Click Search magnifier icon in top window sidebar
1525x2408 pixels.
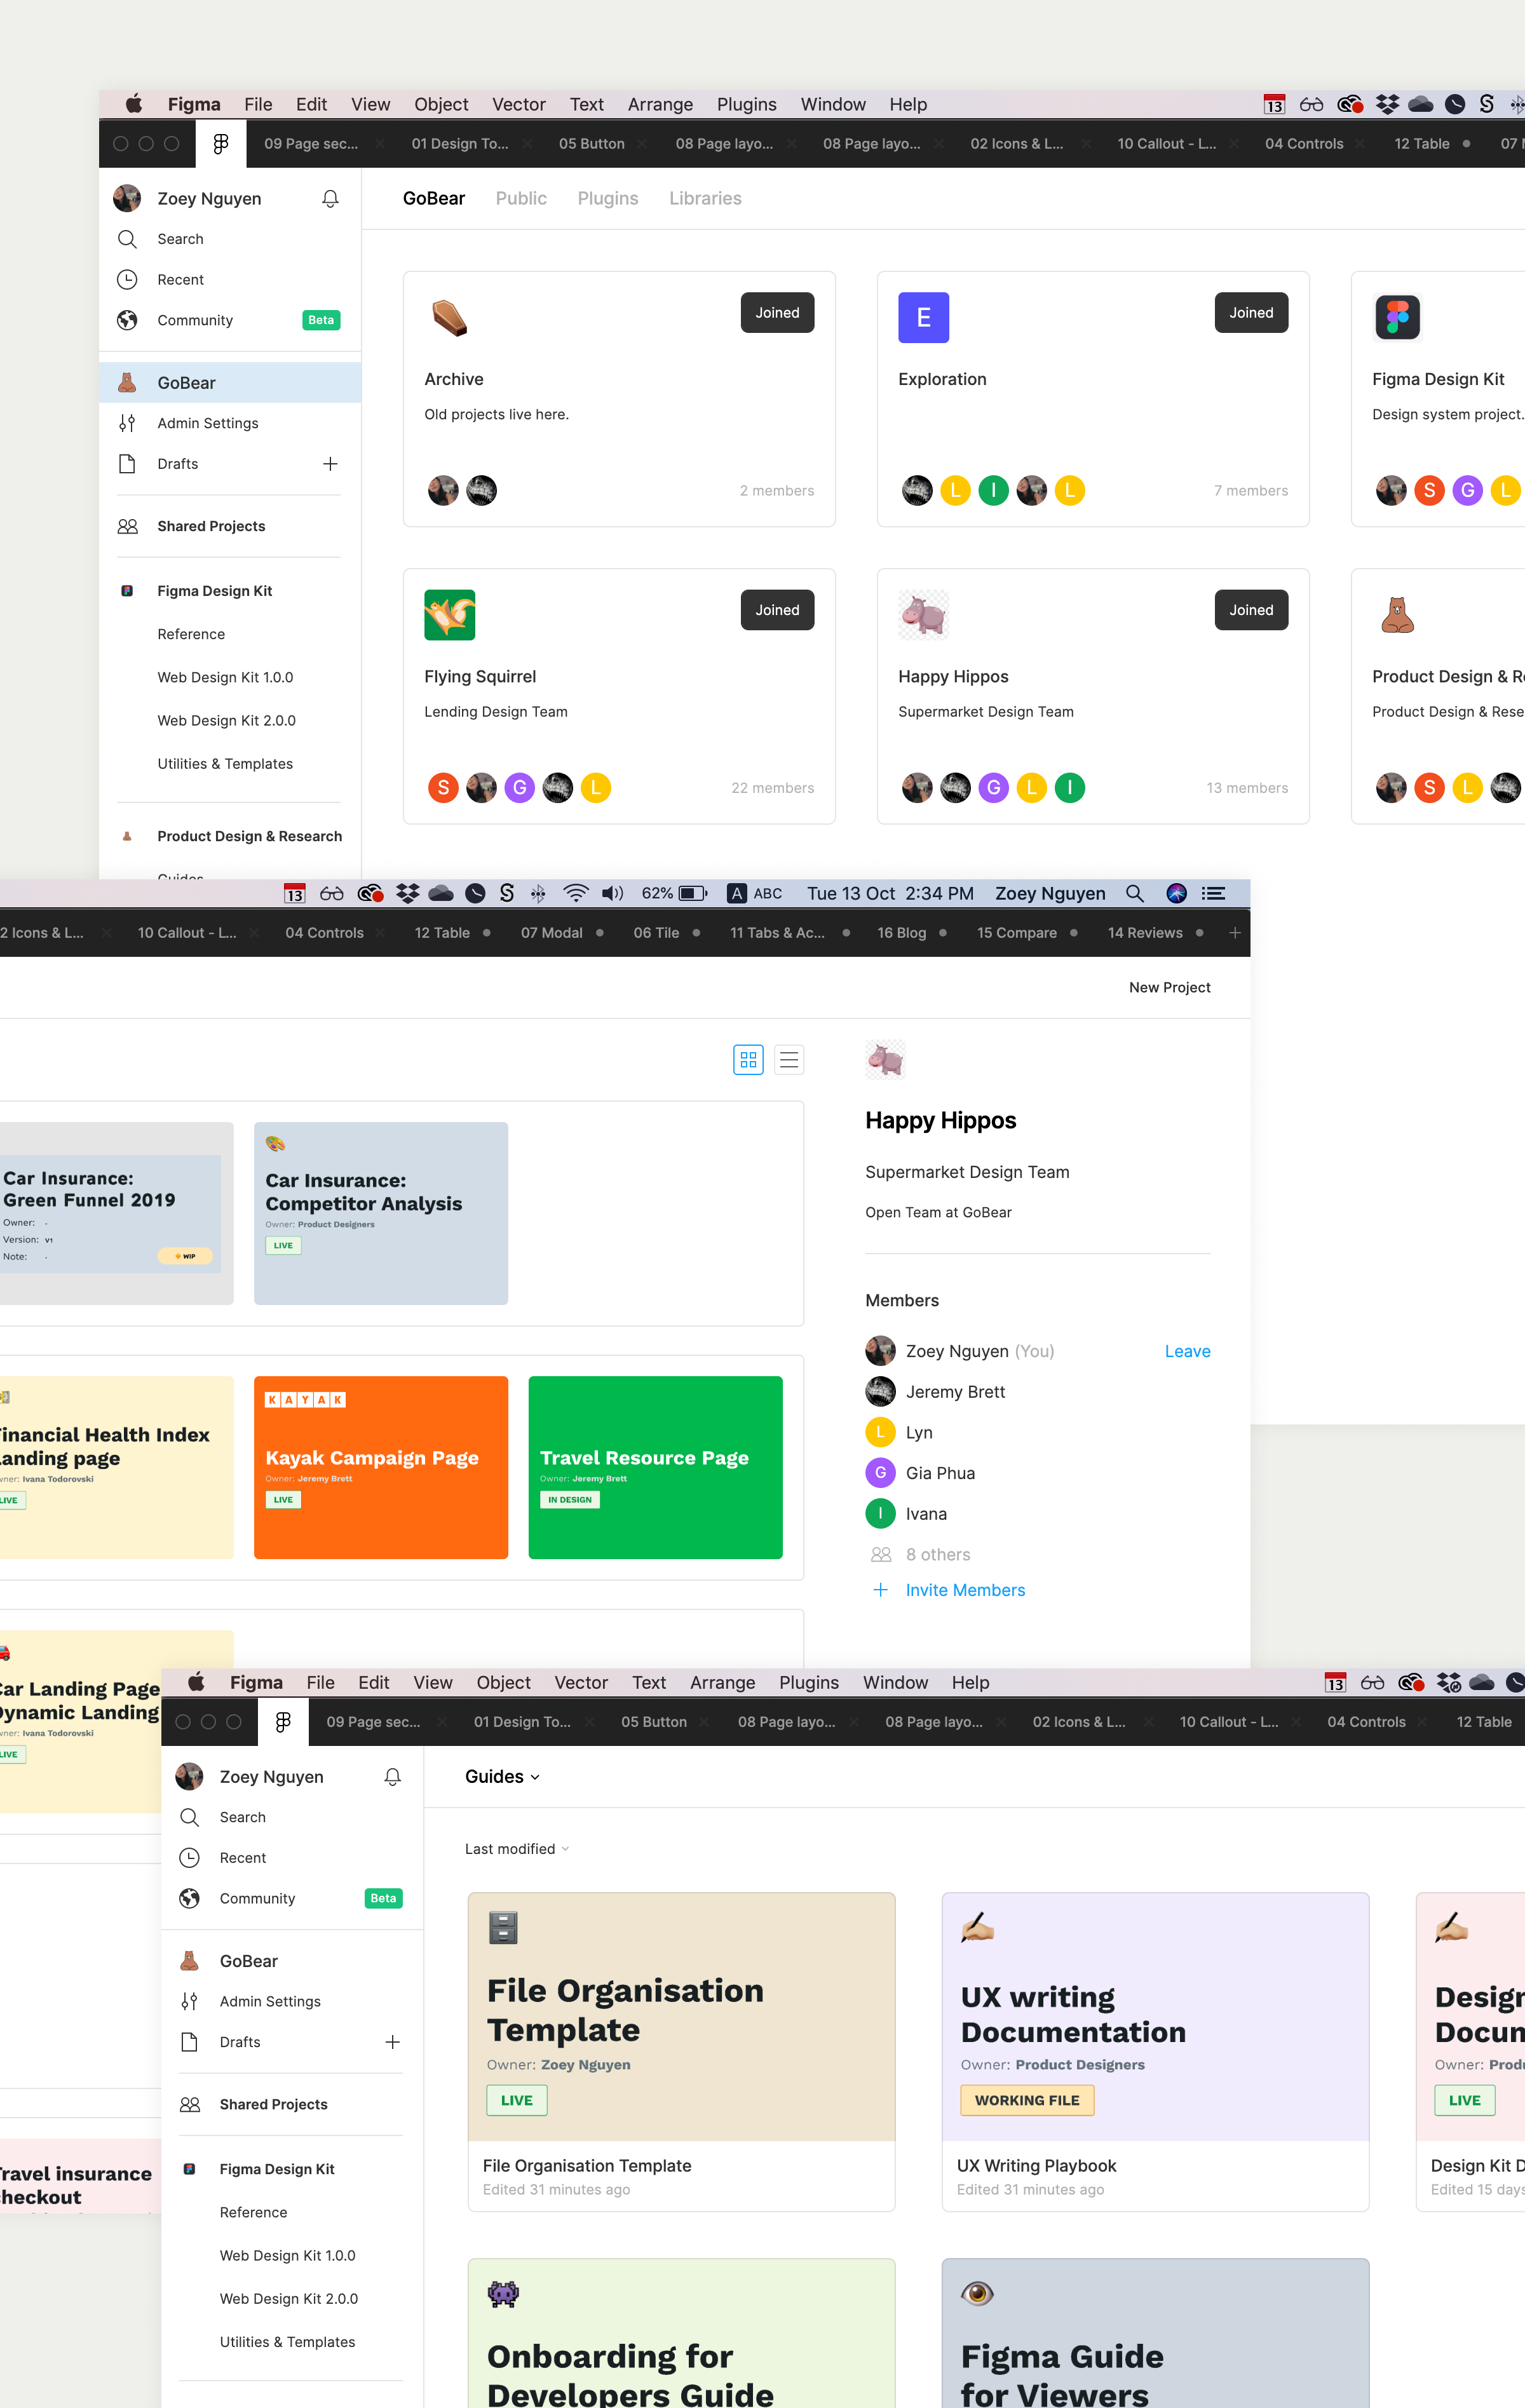(x=127, y=239)
